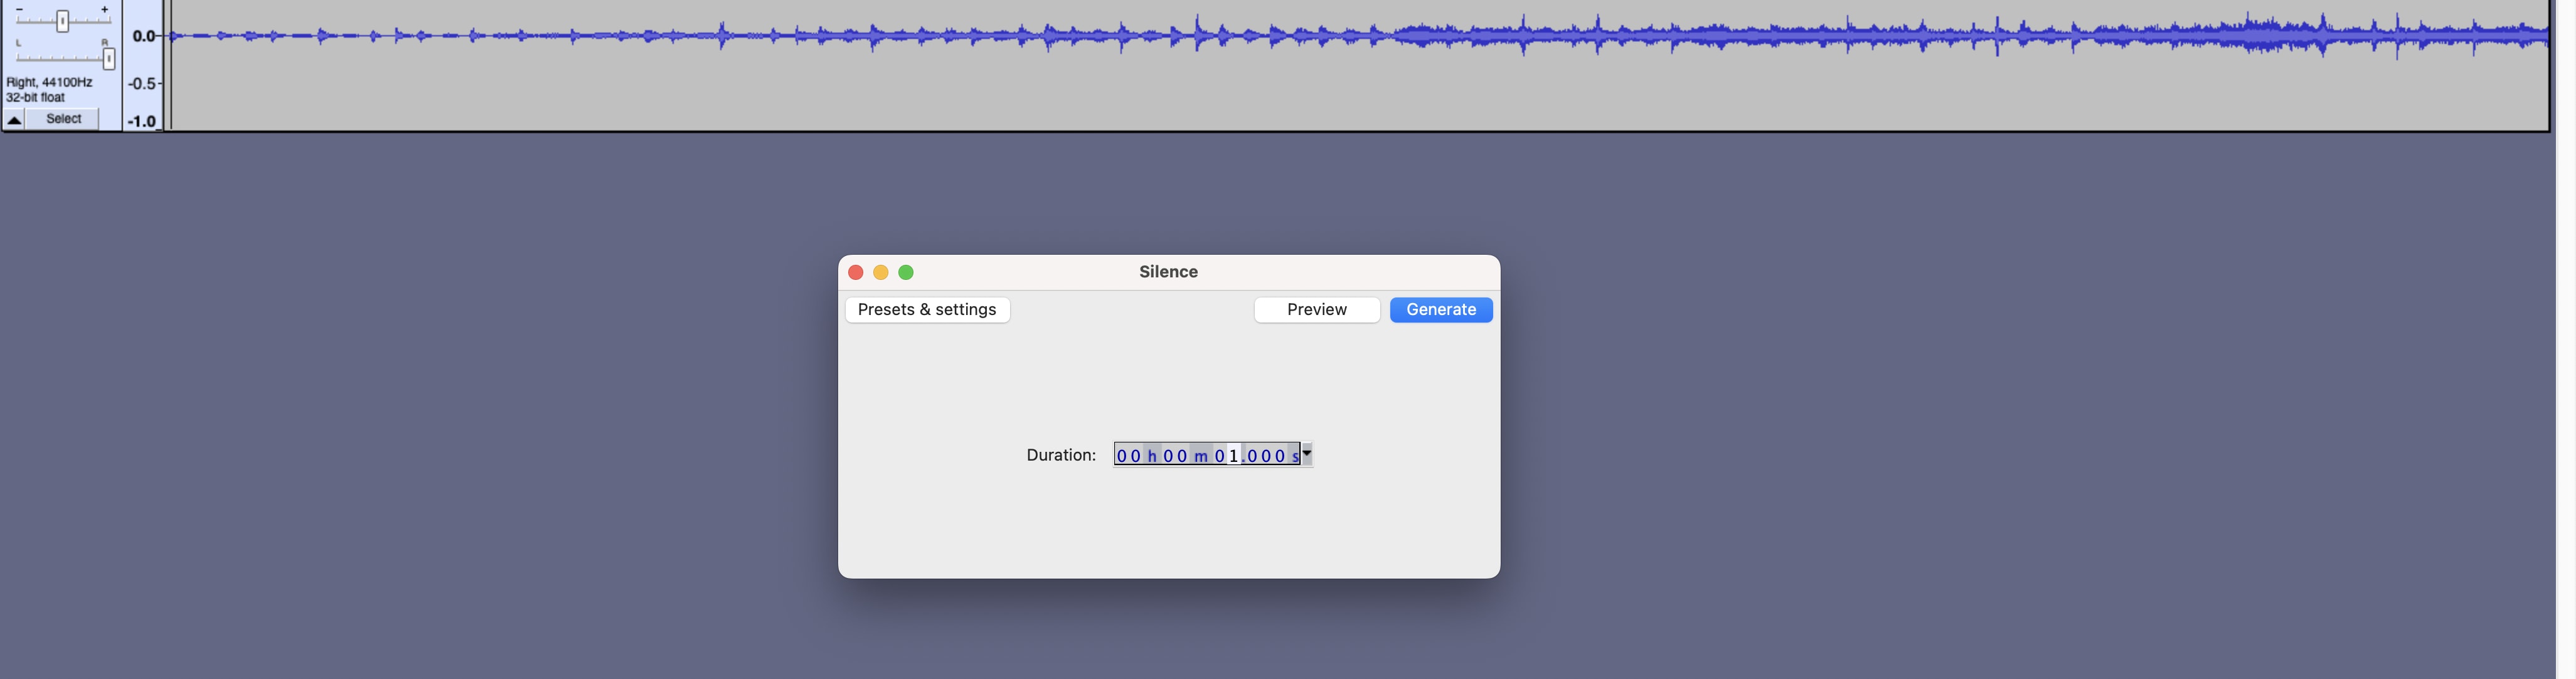Click the hours digits in the Duration field
2576x679 pixels.
pos(1128,456)
